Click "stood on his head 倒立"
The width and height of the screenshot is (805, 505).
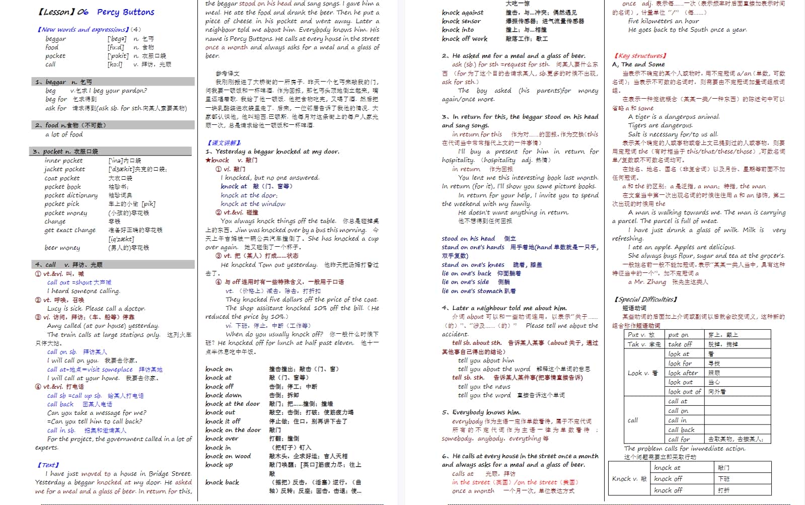pyautogui.click(x=479, y=239)
